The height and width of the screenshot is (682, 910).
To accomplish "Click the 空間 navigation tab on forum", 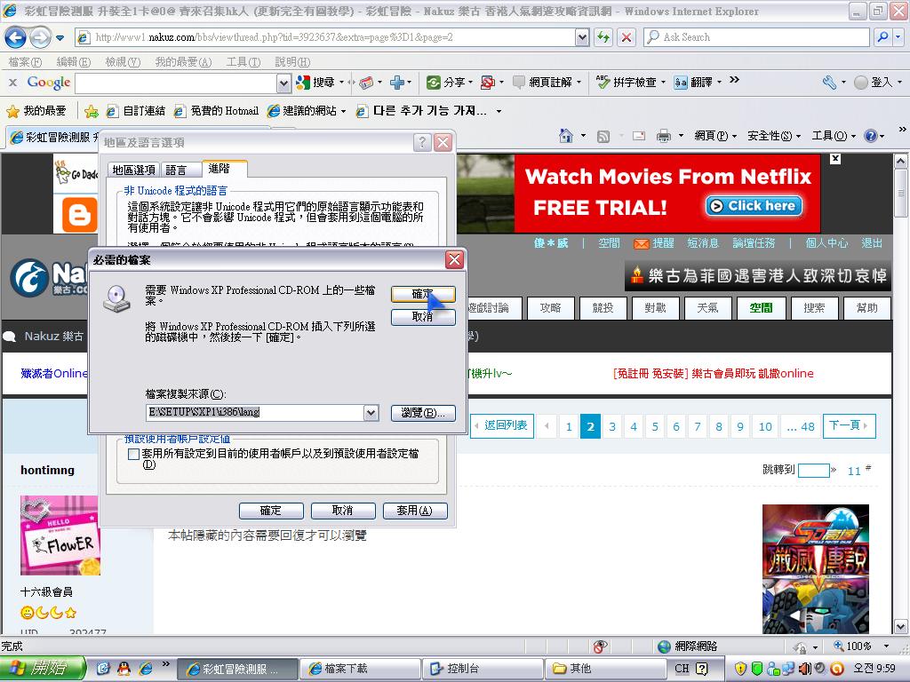I will click(761, 308).
